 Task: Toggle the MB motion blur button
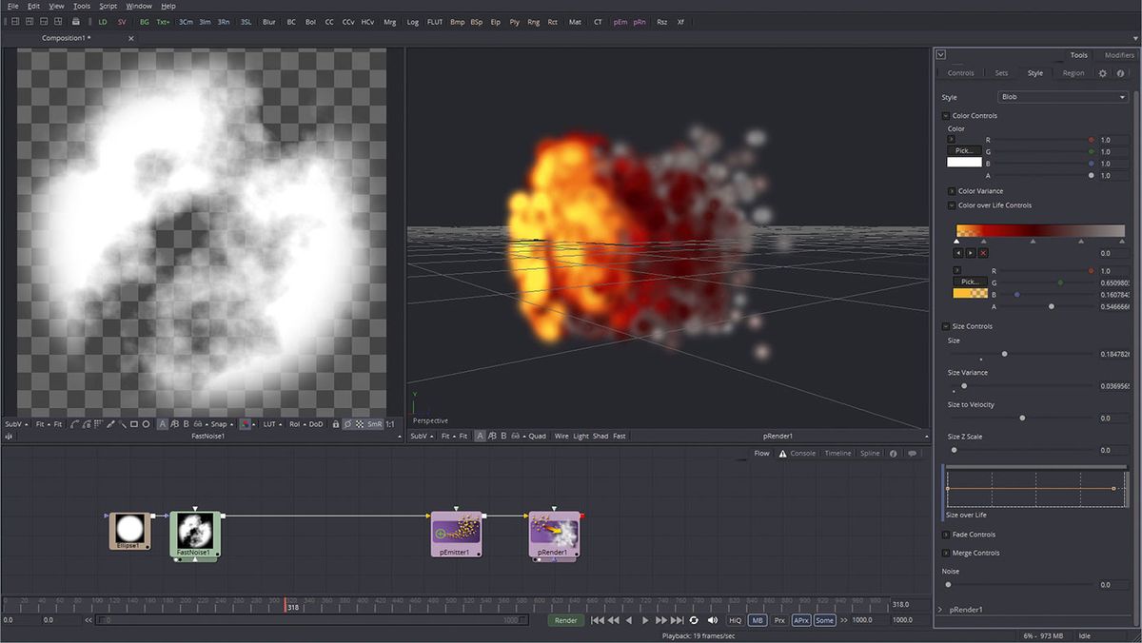757,619
